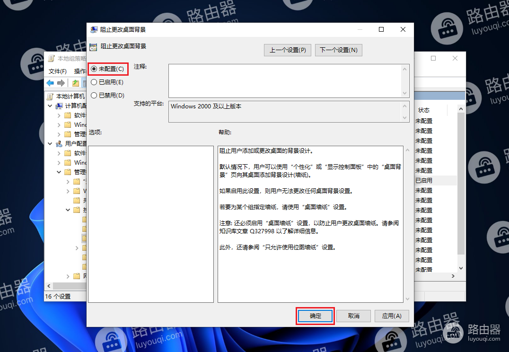Click comment box scroll-down arrow
This screenshot has height=352, width=509.
coord(404,93)
